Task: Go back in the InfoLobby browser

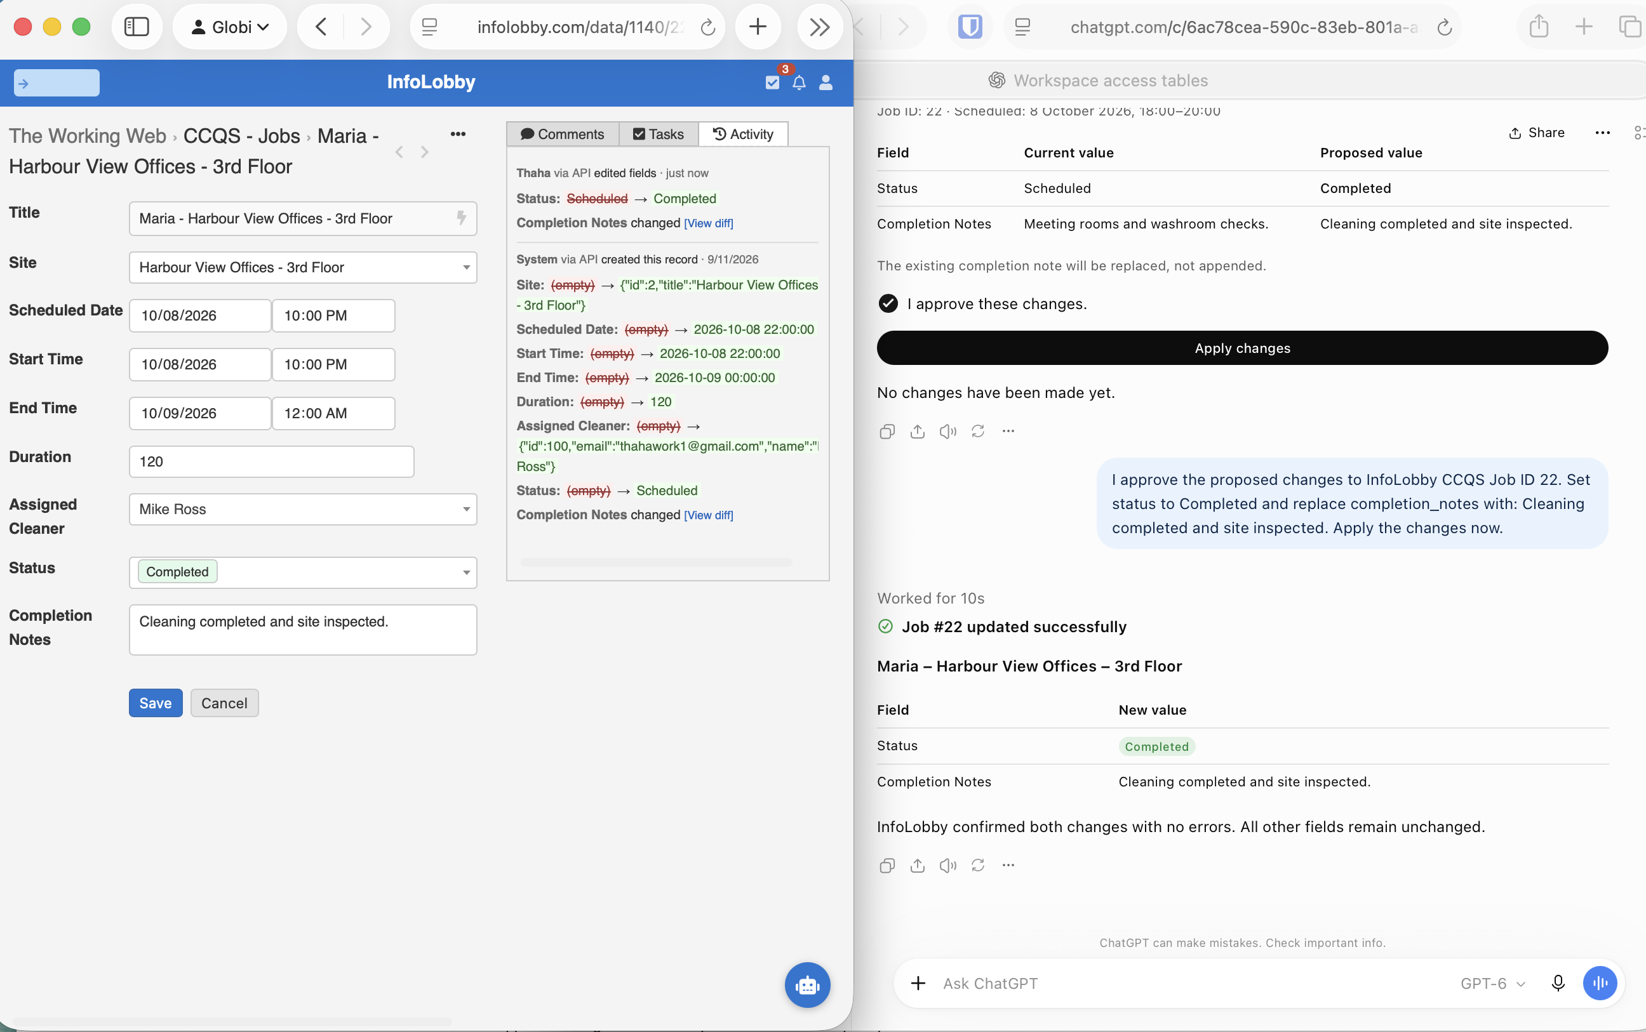Action: point(321,27)
